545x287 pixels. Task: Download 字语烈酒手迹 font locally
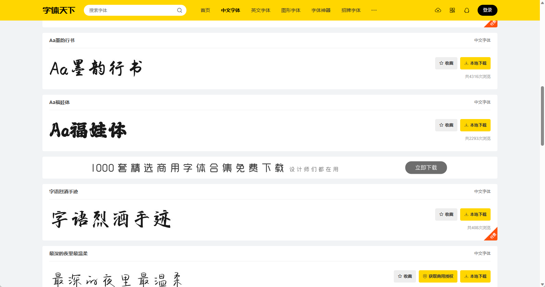475,214
